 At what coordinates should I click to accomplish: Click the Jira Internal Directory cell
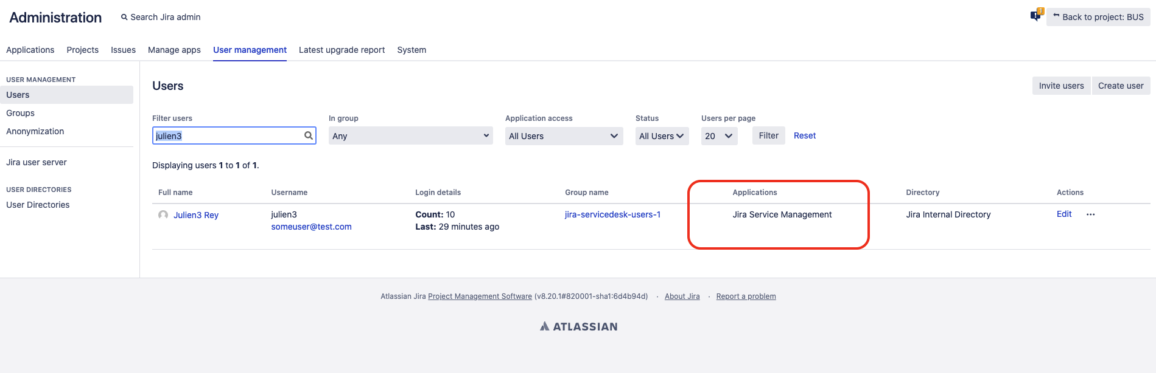(x=948, y=214)
